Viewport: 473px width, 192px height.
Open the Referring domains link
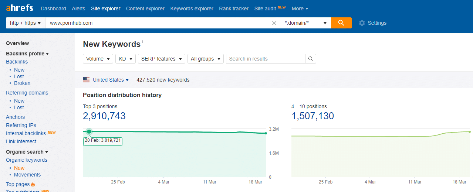point(27,93)
